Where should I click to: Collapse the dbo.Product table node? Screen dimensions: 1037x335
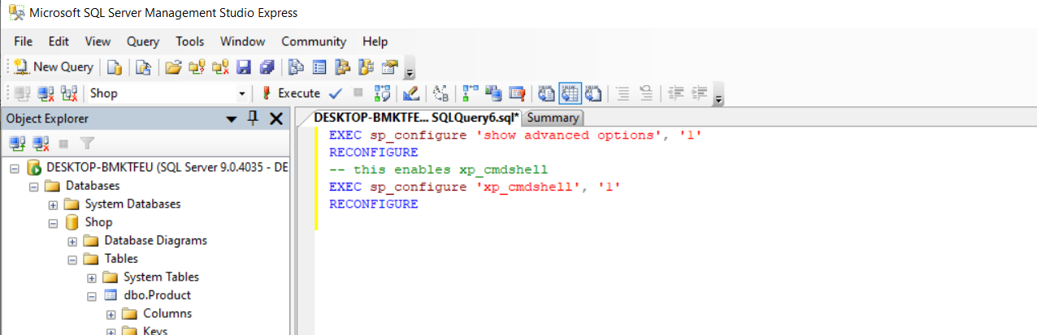coord(93,295)
